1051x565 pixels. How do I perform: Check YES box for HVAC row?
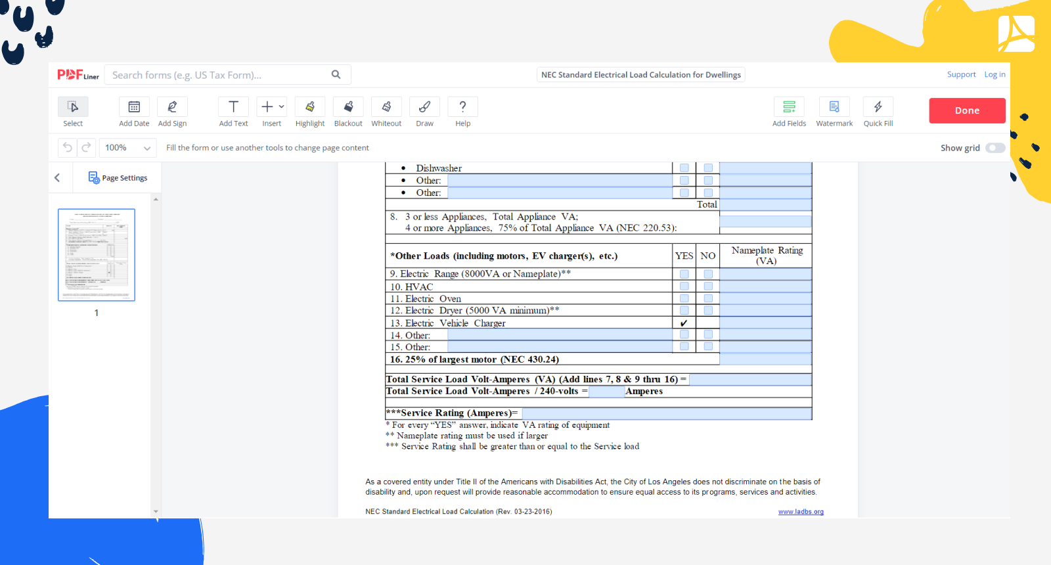[684, 286]
